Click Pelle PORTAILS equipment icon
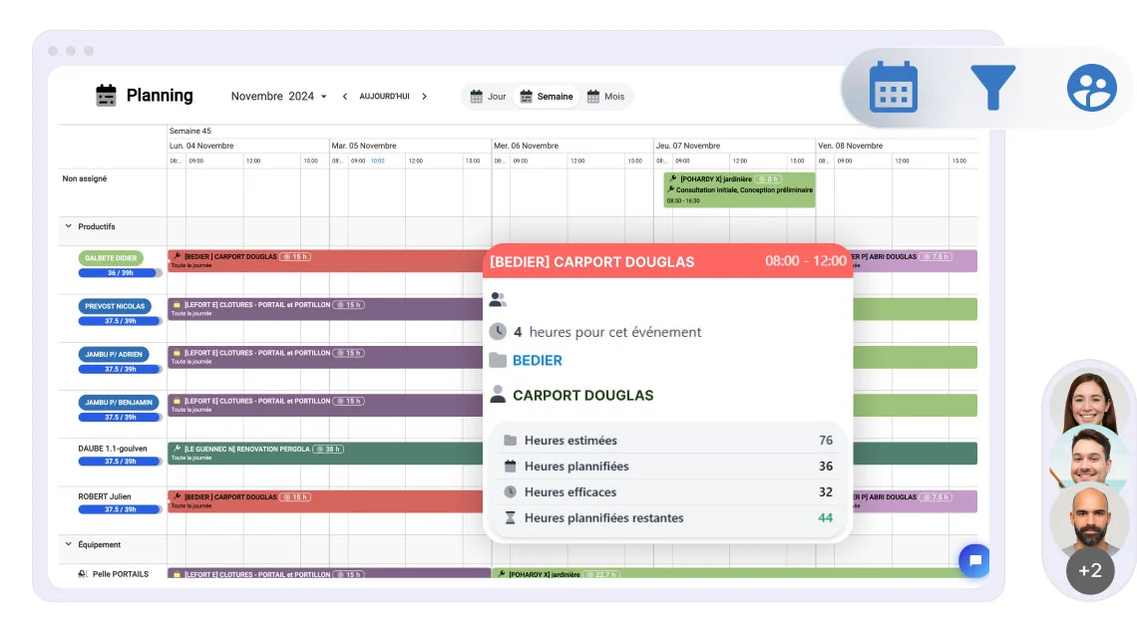1137x632 pixels. click(x=83, y=574)
